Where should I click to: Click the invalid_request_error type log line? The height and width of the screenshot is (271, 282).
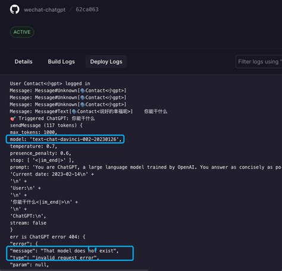pyautogui.click(x=54, y=258)
